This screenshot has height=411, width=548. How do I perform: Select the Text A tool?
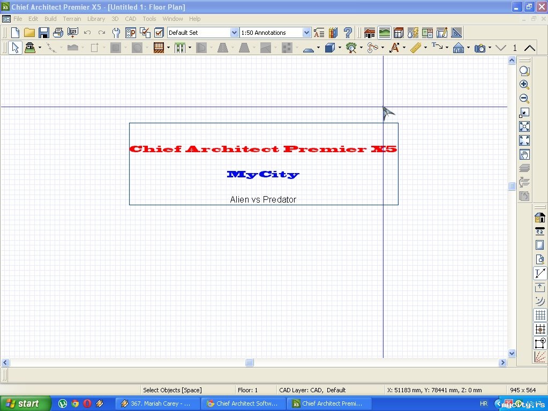tap(394, 48)
